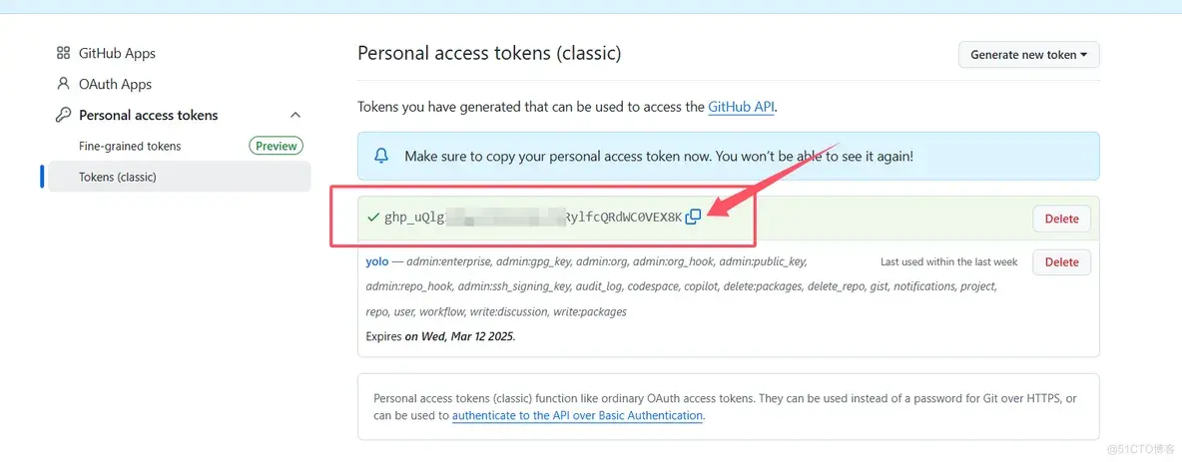Open the authenticate to the API over Basic Authentication link
1182x462 pixels.
pyautogui.click(x=577, y=415)
